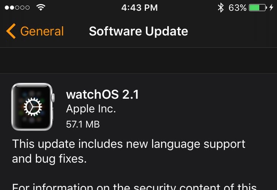Tap the Software Update title
Image resolution: width=277 pixels, height=190 pixels.
point(138,31)
